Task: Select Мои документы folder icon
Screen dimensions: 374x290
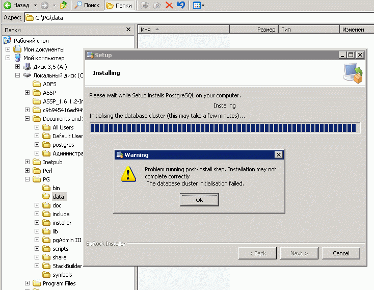Action: point(17,49)
